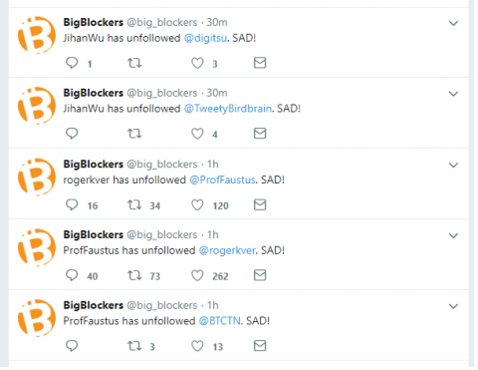Open replies on the tweet with 40 comments
The width and height of the screenshot is (478, 370).
[72, 275]
